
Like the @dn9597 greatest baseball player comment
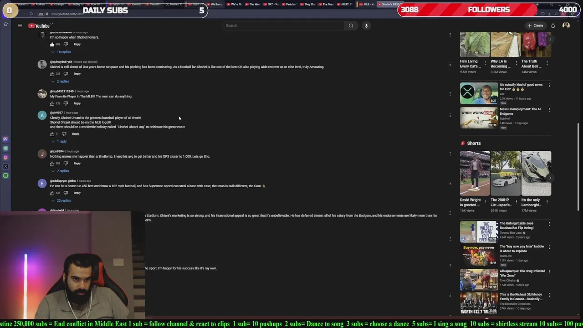pos(52,134)
